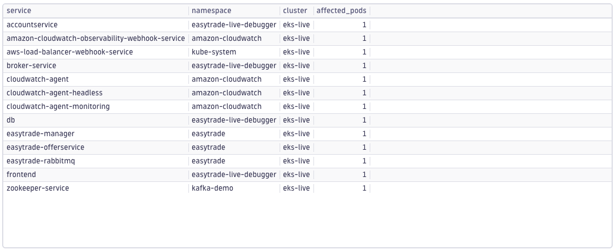Select the cloudwatch-agent-headless row
Screen dimensions: 616x250
click(x=307, y=93)
